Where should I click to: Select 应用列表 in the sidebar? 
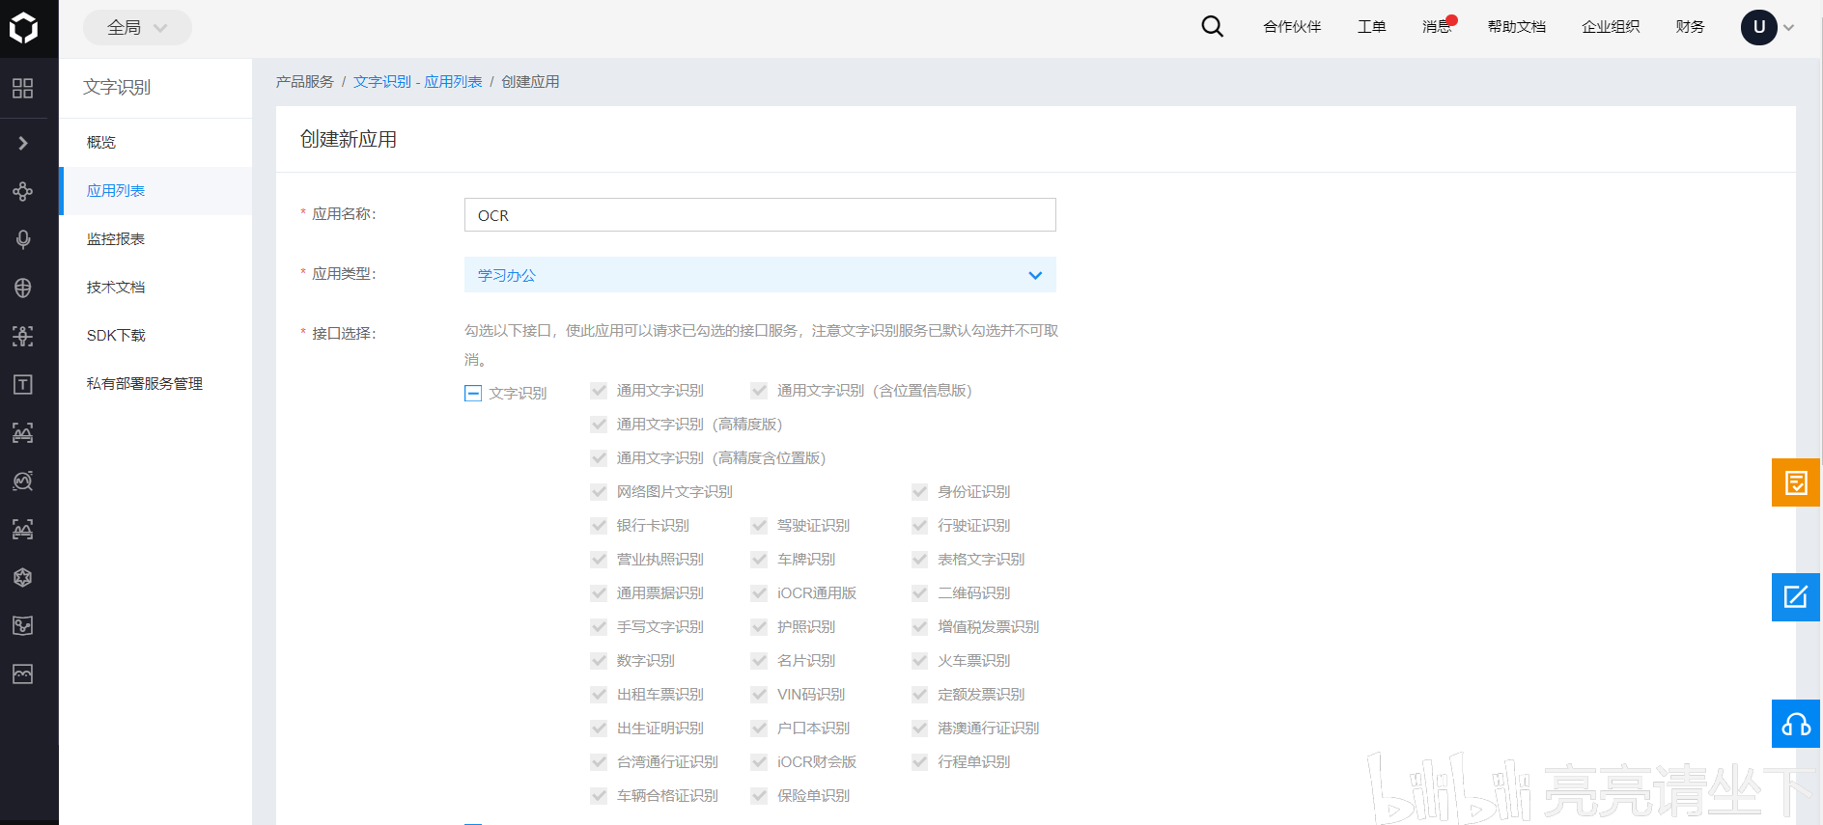[x=155, y=191]
